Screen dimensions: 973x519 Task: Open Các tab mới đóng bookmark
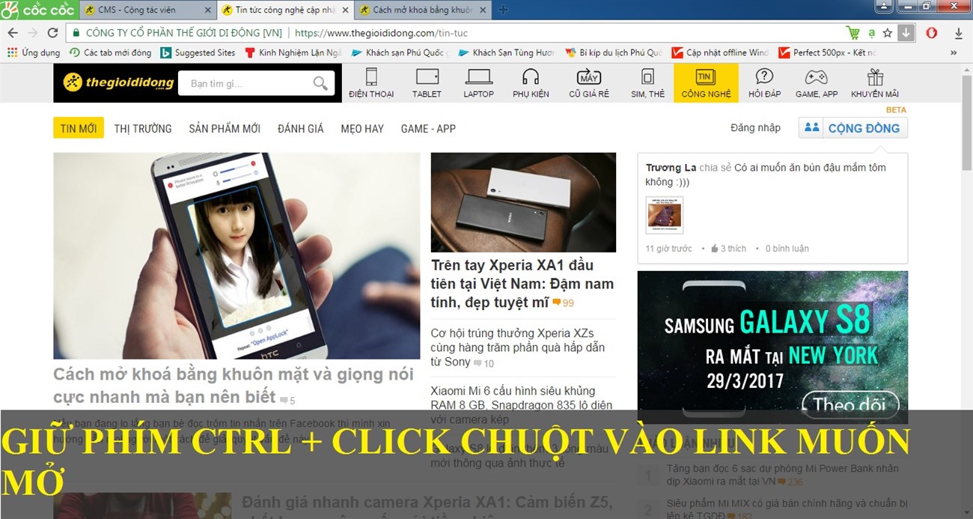[x=110, y=52]
